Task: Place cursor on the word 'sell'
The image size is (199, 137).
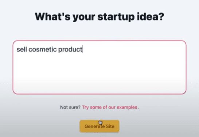Action: pos(22,49)
